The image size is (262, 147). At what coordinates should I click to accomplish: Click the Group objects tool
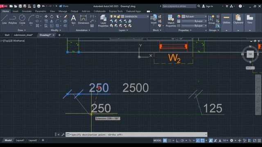point(212,20)
